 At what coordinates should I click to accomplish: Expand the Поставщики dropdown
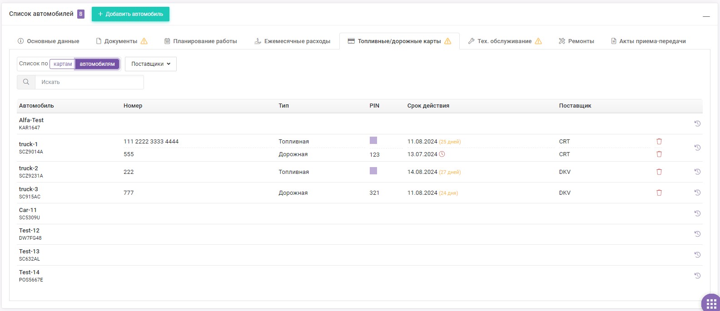point(151,64)
